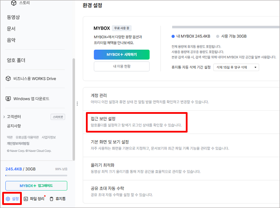Viewport: 280px width, 208px height.
Task: Click the Windows 앱 다운로드 monitor icon
Action: click(8, 99)
